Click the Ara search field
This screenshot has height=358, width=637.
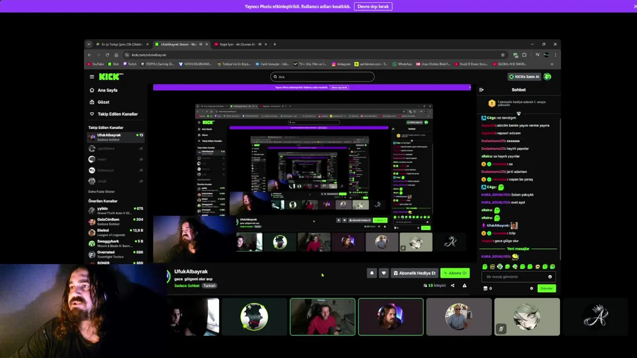click(322, 77)
